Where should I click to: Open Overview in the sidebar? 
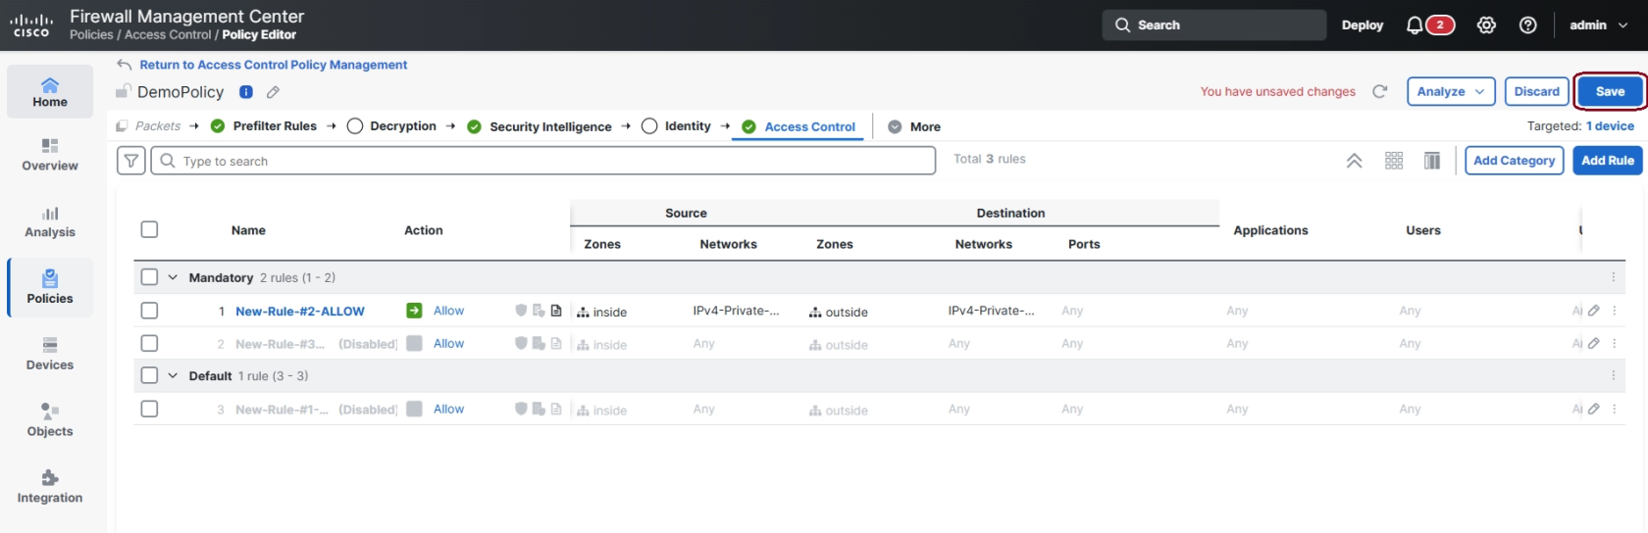(x=50, y=155)
